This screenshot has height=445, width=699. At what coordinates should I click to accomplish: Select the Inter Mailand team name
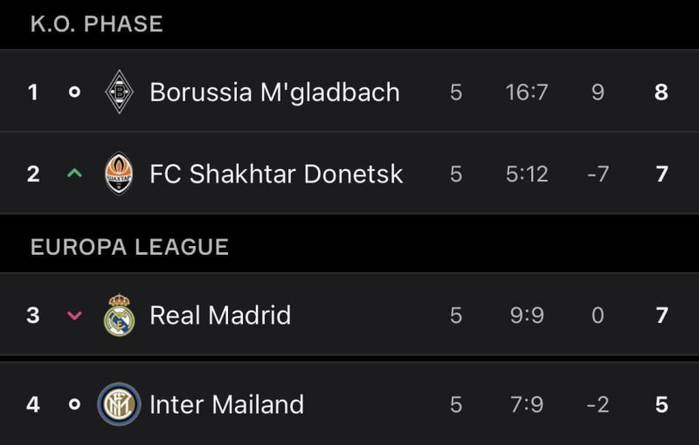point(226,405)
